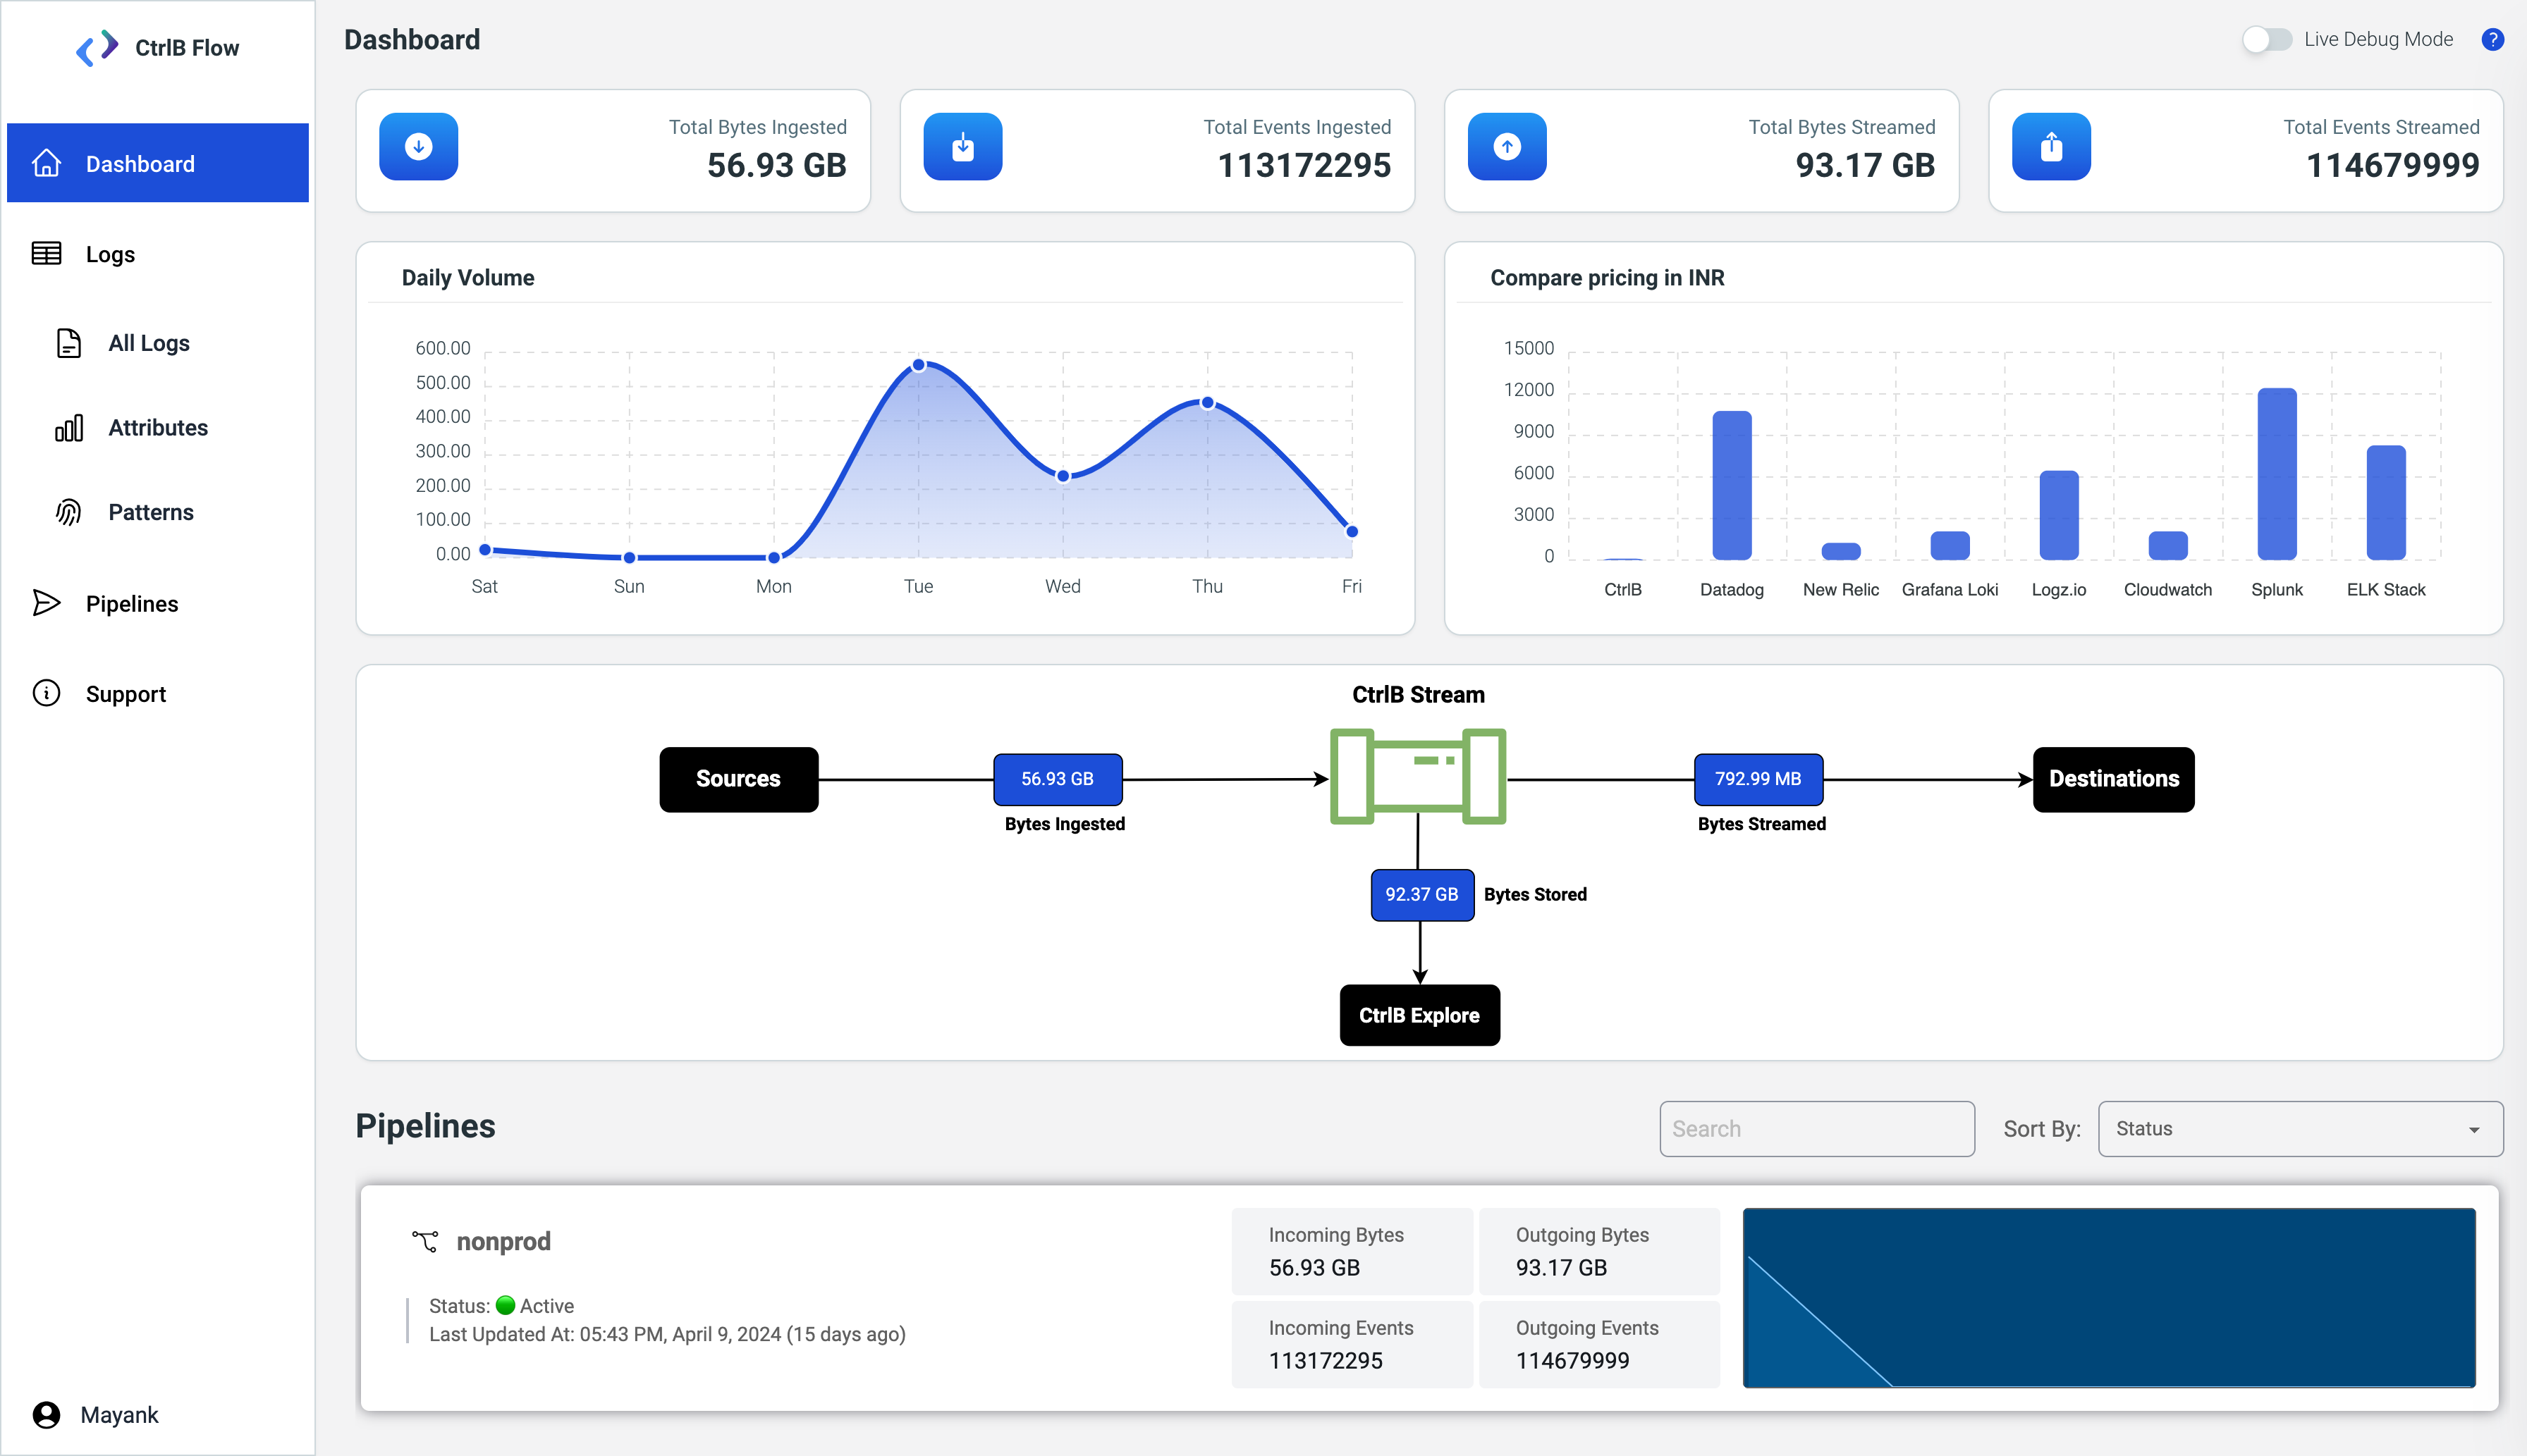Click the 92.37 GB Bytes Stored badge

(x=1421, y=895)
